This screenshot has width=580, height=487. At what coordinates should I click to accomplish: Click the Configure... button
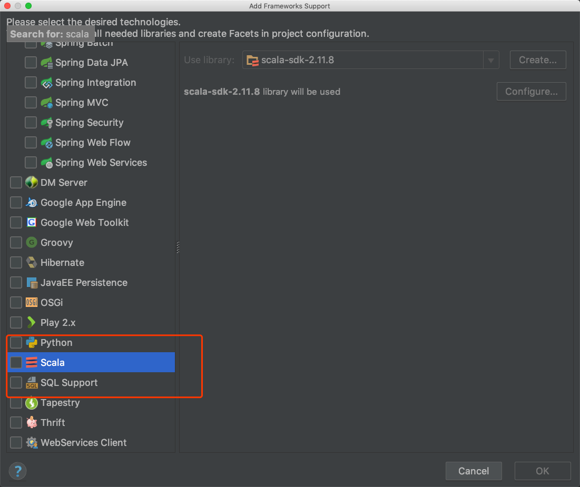click(531, 91)
